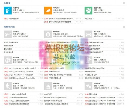Open the thread '入驻讨论区了'

pos(89,19)
